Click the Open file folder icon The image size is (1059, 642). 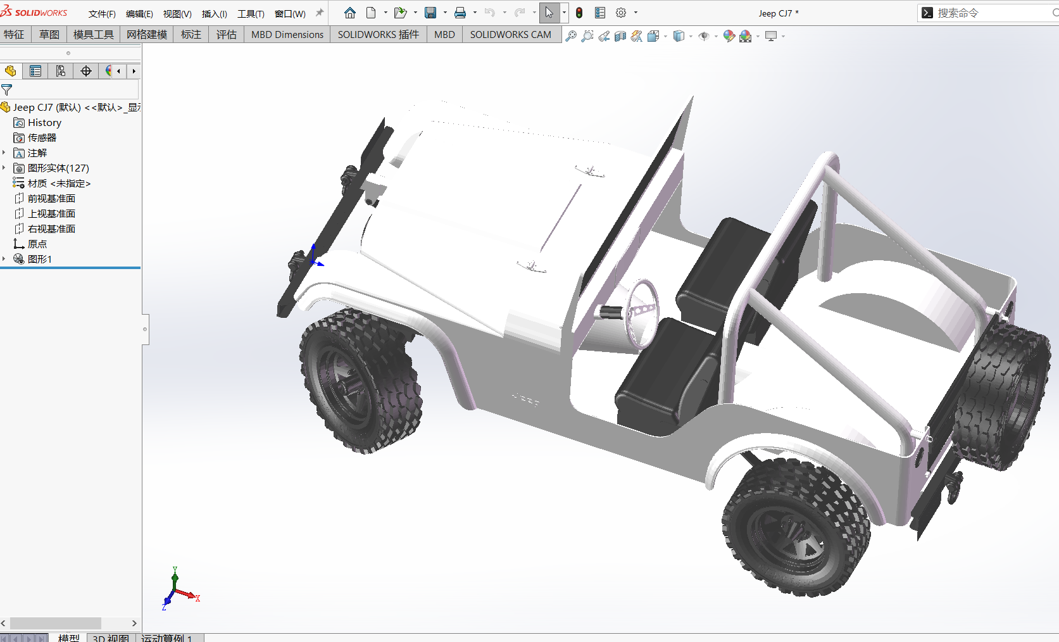(400, 13)
